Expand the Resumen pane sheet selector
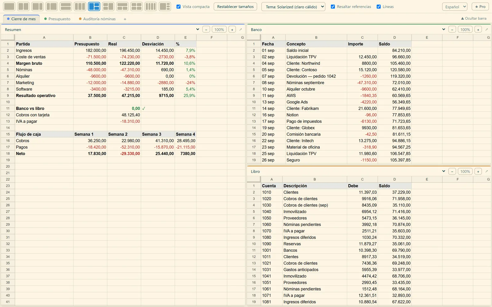The width and height of the screenshot is (492, 307). pyautogui.click(x=197, y=29)
